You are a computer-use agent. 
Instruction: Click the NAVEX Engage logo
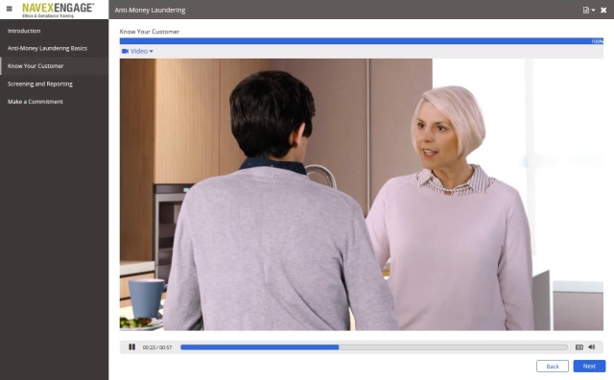(58, 10)
